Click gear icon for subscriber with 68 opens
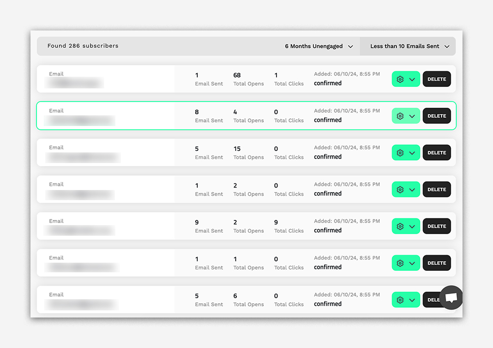Image resolution: width=493 pixels, height=348 pixels. [x=400, y=79]
